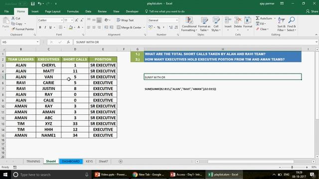Viewport: 319px width, 179px height.
Task: Adjust the zoom slider handle
Action: (x=292, y=167)
